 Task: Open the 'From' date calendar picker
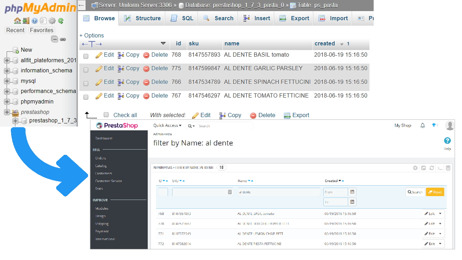click(x=352, y=192)
